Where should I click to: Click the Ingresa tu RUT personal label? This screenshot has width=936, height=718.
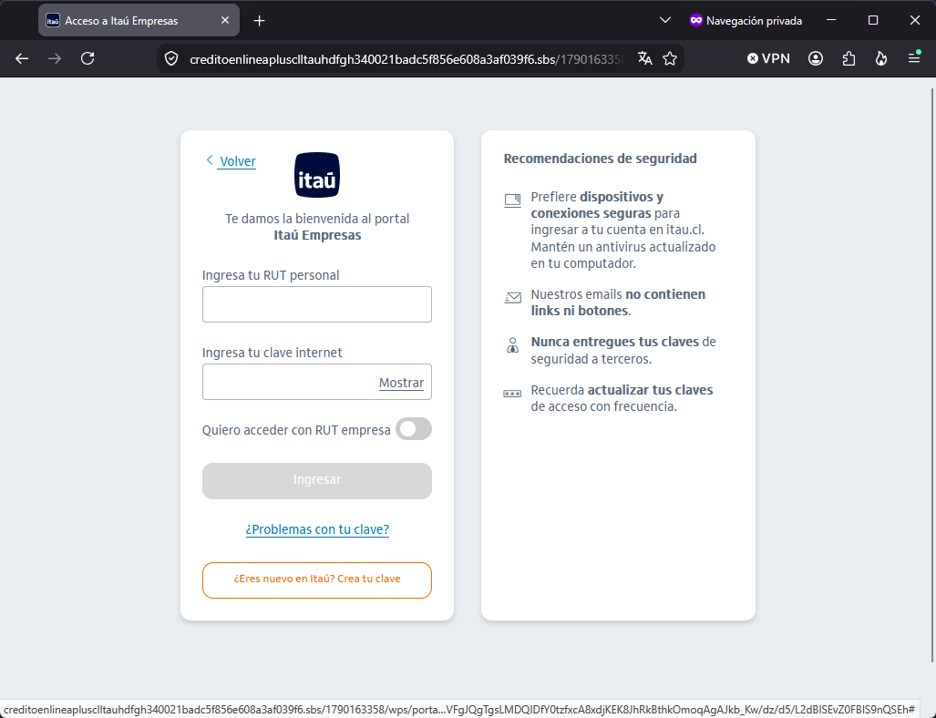(x=271, y=275)
